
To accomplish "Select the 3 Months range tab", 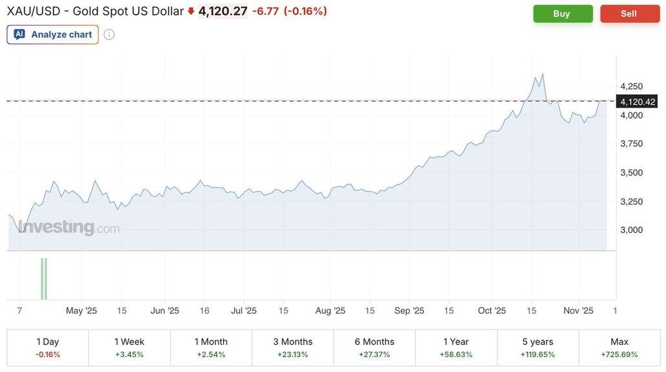I will (292, 348).
